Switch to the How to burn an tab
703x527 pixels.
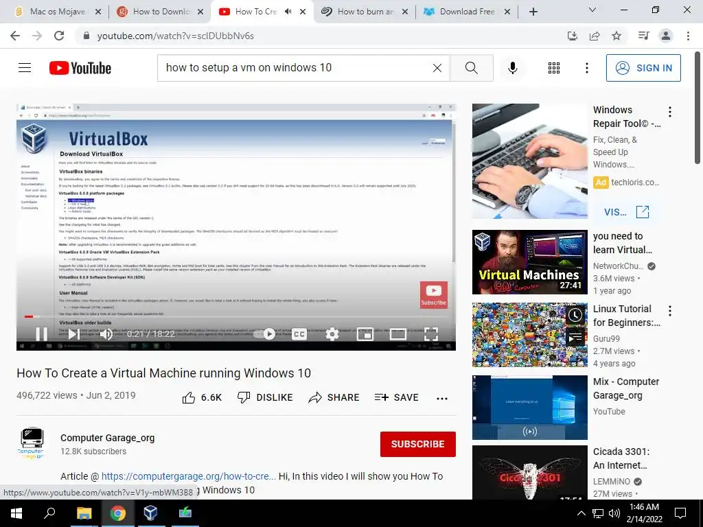coord(365,12)
